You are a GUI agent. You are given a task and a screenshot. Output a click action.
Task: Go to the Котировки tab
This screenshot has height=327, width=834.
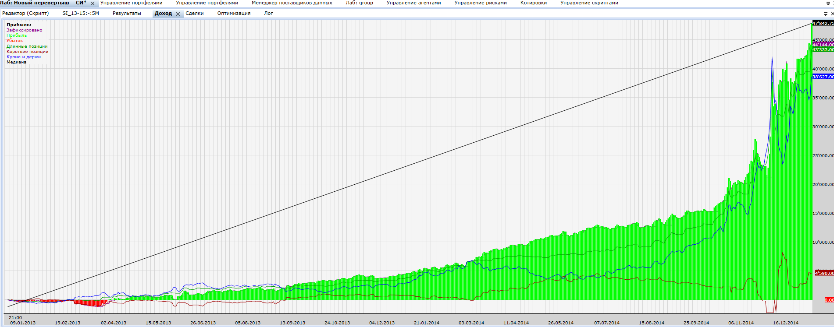click(x=533, y=3)
